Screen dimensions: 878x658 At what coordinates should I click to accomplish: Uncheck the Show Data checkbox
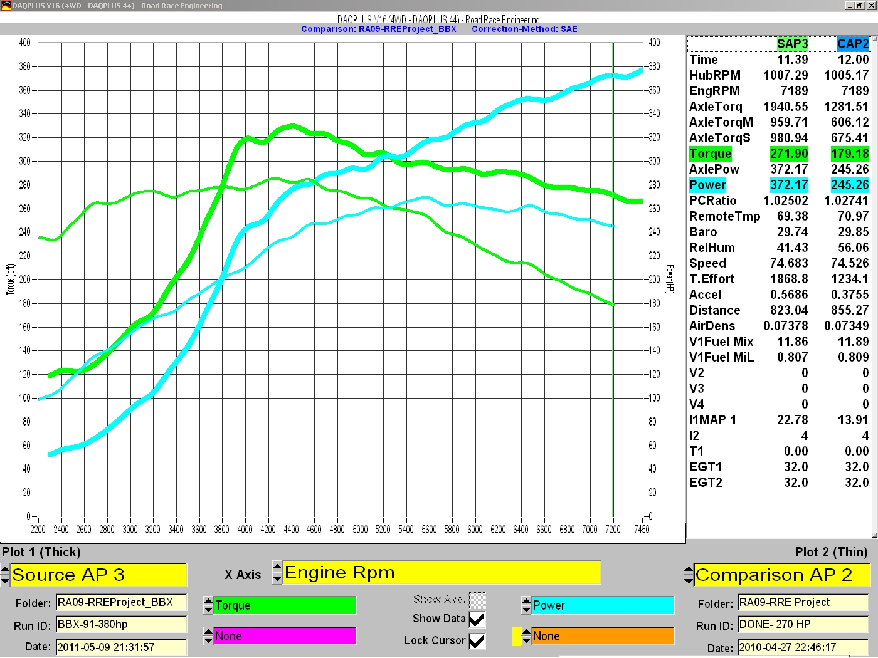(x=477, y=619)
